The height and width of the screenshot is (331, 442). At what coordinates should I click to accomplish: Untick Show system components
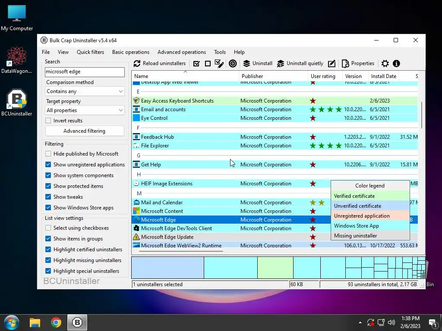(x=48, y=175)
